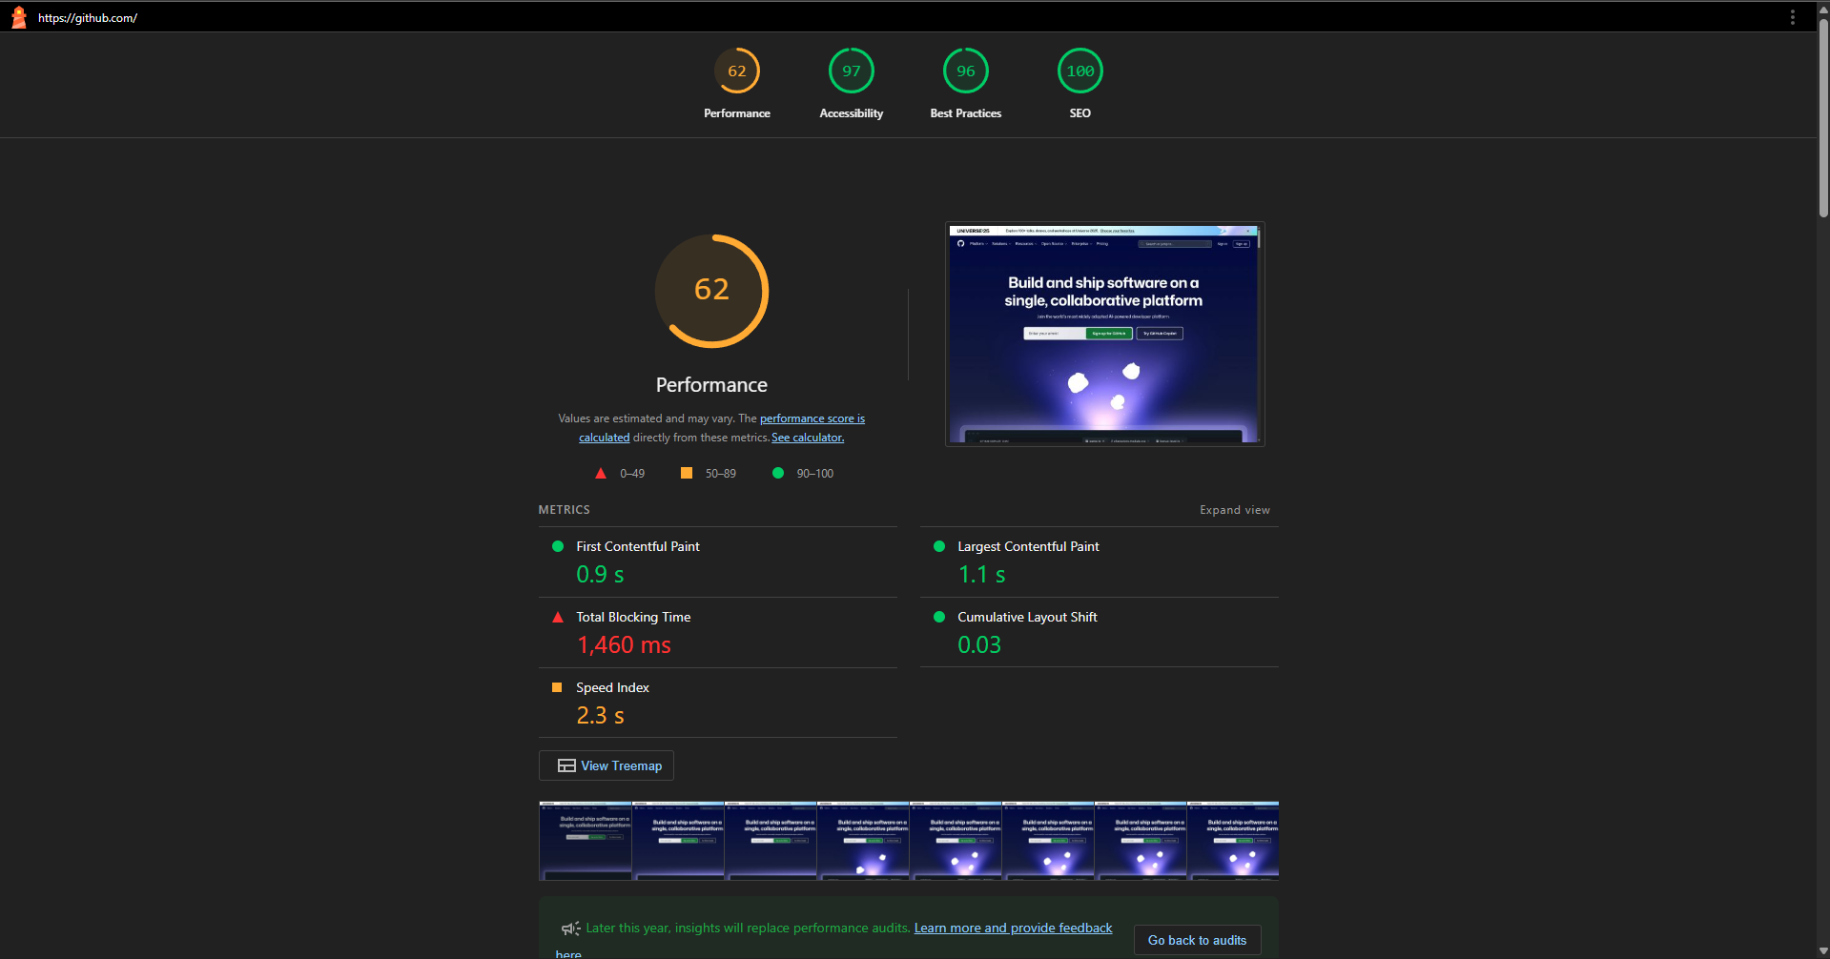
Task: Open the View Treemap button
Action: pyautogui.click(x=607, y=765)
